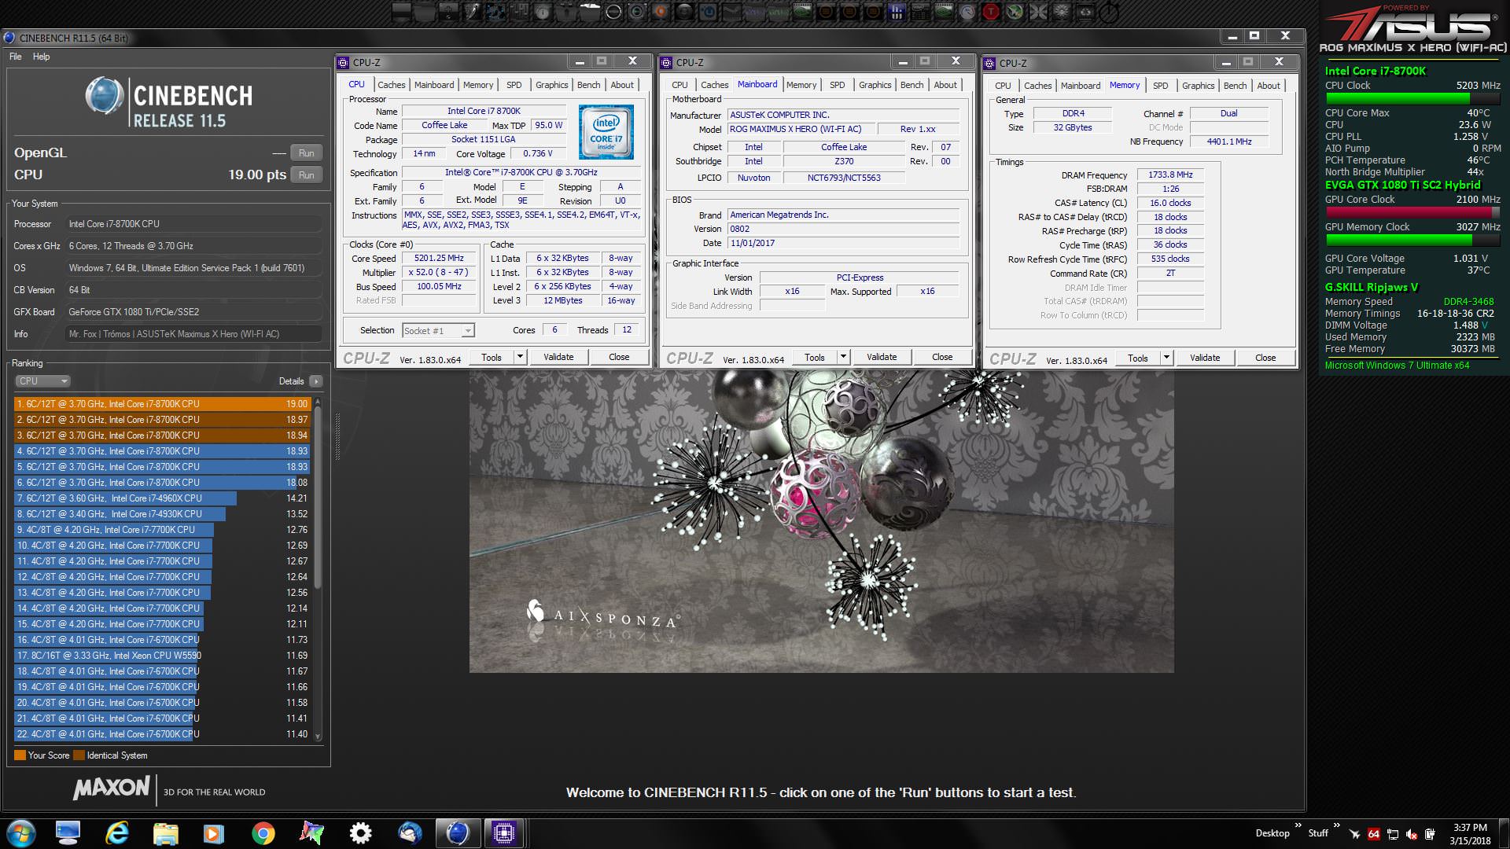1510x849 pixels.
Task: Open About tab in second CPU-Z
Action: coord(945,85)
